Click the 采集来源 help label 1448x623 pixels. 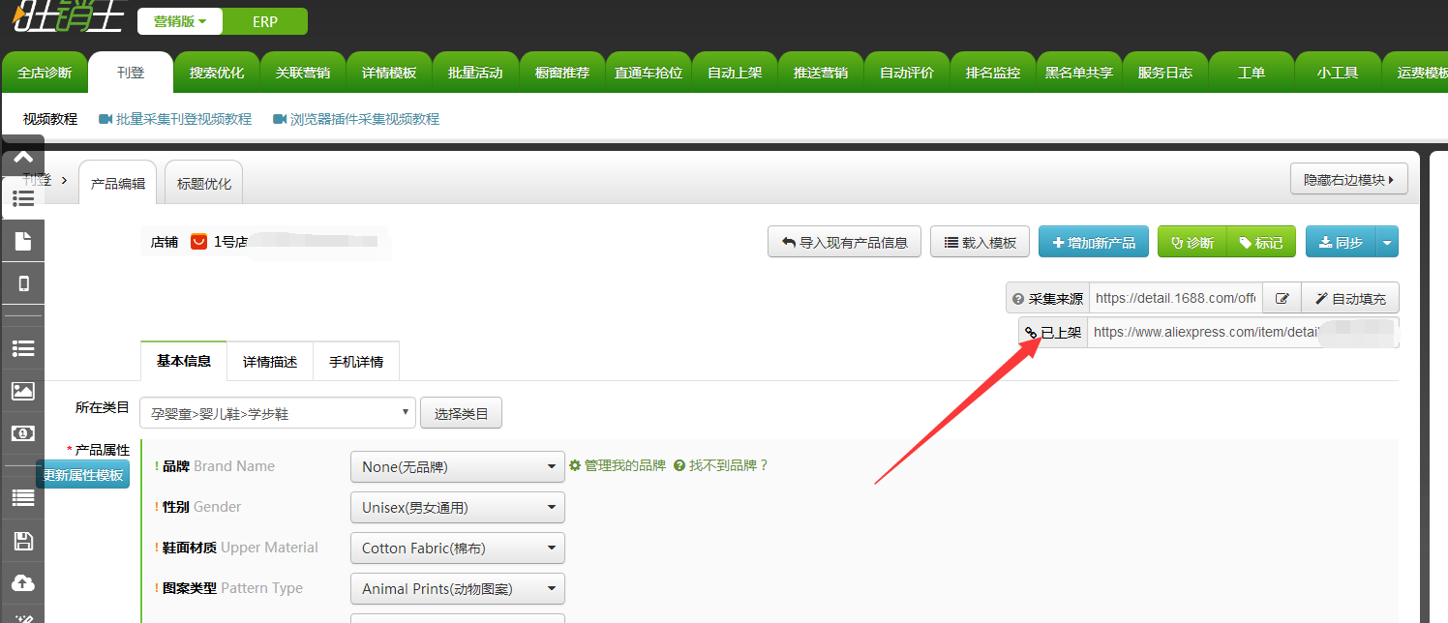pos(1047,298)
